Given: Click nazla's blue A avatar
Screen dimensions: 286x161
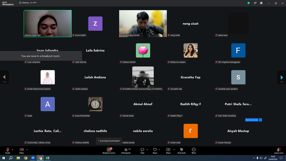Looking at the screenshot, I should (x=48, y=104).
